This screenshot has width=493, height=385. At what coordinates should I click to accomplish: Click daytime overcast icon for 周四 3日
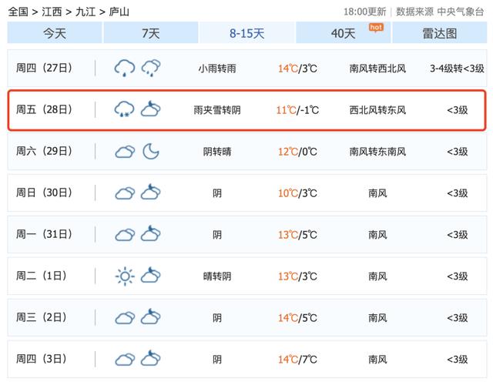(125, 360)
